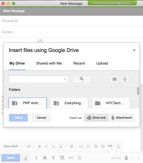
Task: Click the Drive search magnifier button
Action: coord(81,79)
